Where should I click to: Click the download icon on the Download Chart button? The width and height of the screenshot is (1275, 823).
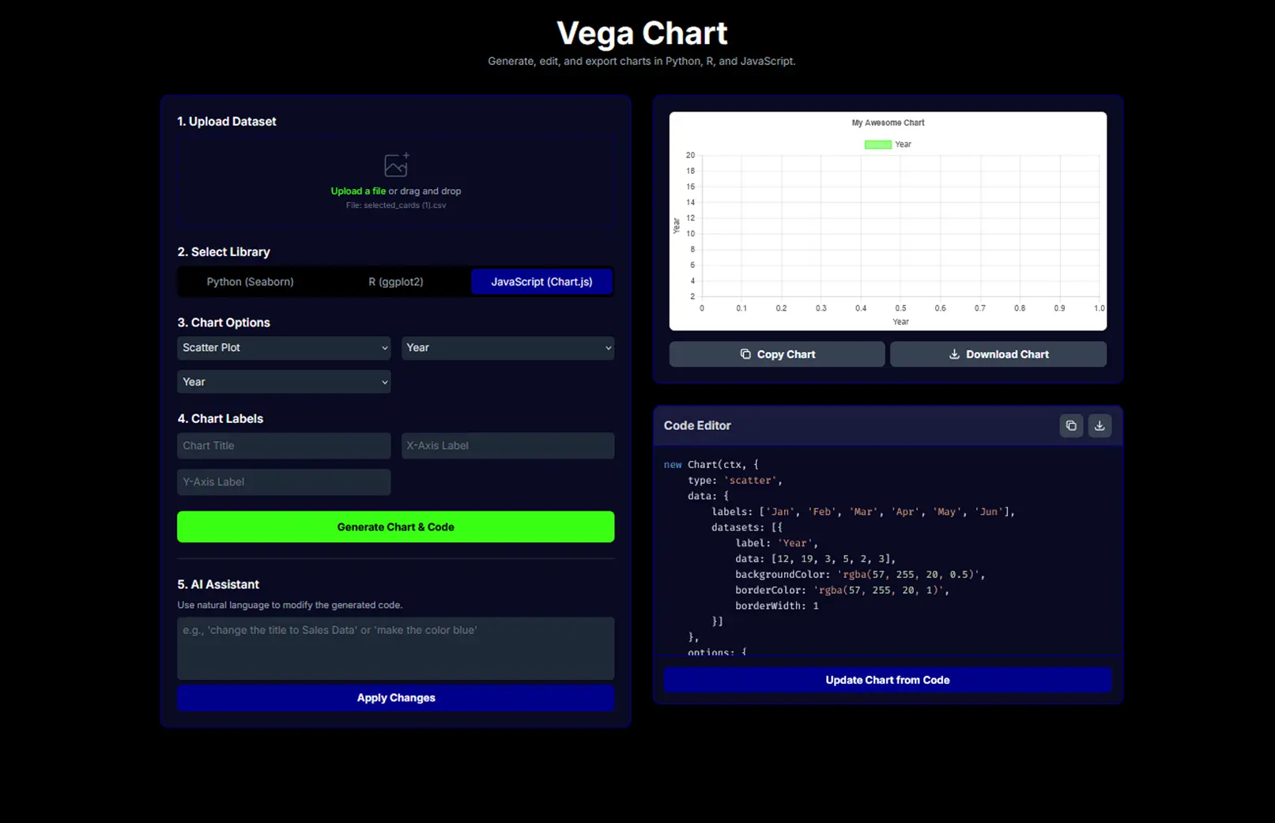tap(956, 353)
